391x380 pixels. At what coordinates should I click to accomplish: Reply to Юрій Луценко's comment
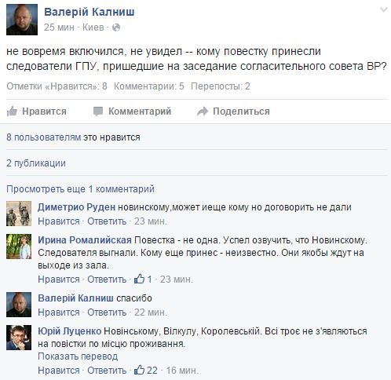[x=107, y=371]
